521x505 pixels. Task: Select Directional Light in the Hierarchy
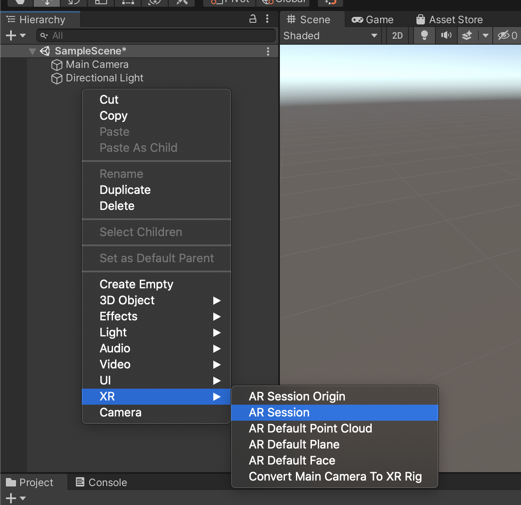click(105, 78)
